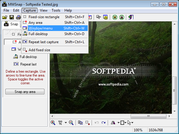Set zoom to 100% icon
This screenshot has height=134, width=179.
click(x=60, y=123)
